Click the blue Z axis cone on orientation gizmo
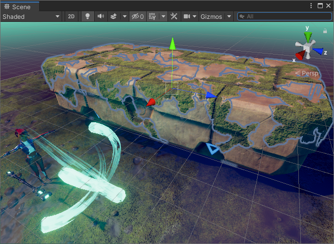The height and width of the screenshot is (244, 334). [x=319, y=51]
